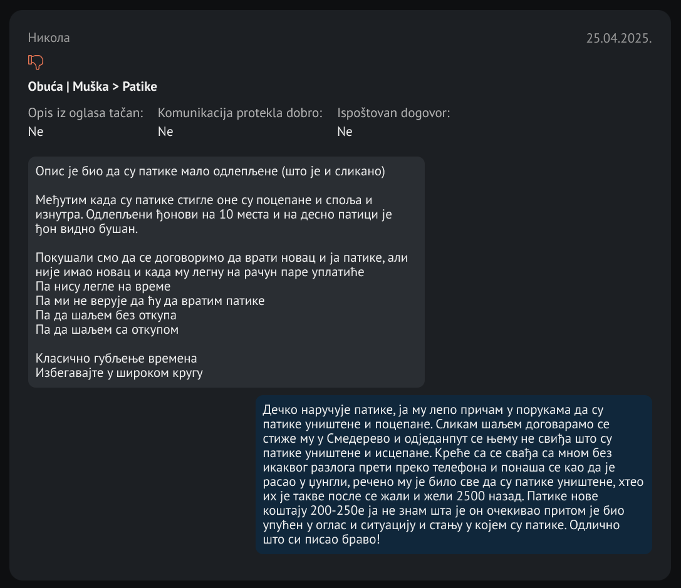Image resolution: width=681 pixels, height=588 pixels.
Task: Click the orange thumbs-down rating icon
Action: pyautogui.click(x=36, y=61)
